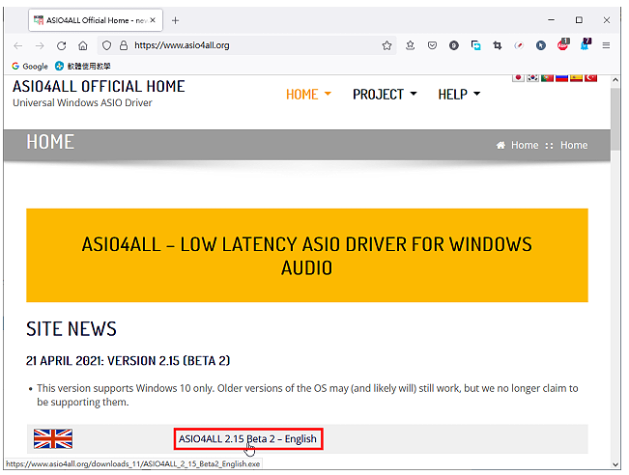The width and height of the screenshot is (629, 475).
Task: Select the ASIO4ALL Official Home tab
Action: coord(96,20)
